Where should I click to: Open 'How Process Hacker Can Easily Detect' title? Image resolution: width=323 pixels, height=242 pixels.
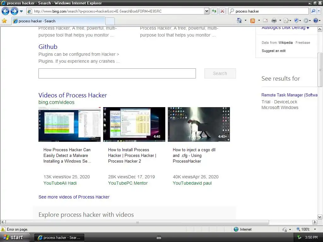click(x=68, y=156)
